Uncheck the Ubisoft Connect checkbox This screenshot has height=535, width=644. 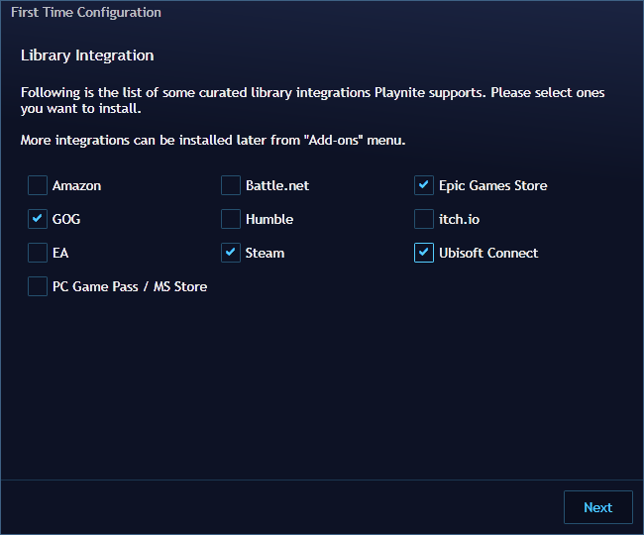click(424, 253)
